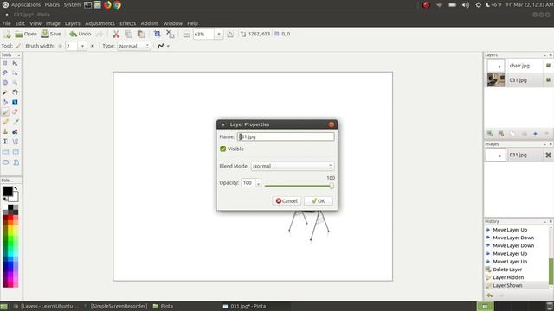Click Duplicate Layer icon in Layers panel
This screenshot has width=554, height=311.
512,134
